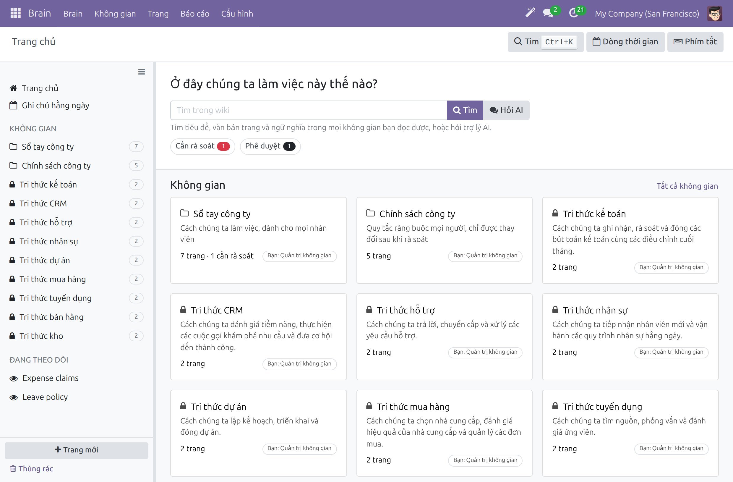Toggle the Cần rà soát filter chip
This screenshot has height=482, width=733.
202,146
